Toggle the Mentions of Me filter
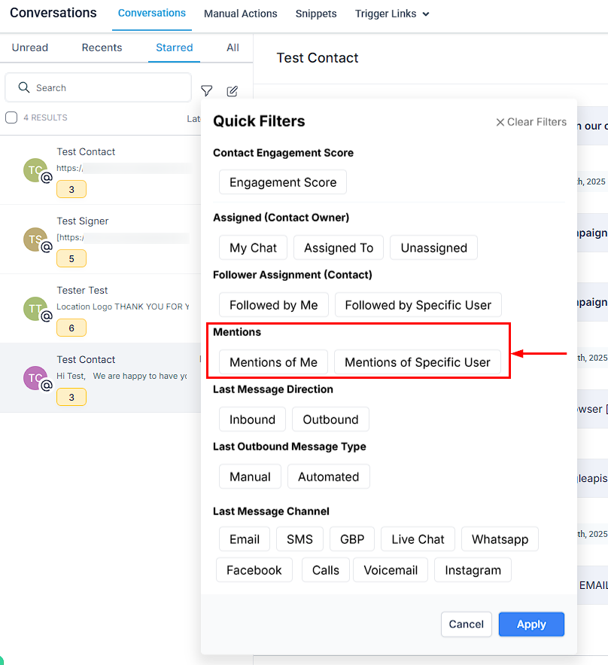Image resolution: width=608 pixels, height=665 pixels. click(x=273, y=362)
